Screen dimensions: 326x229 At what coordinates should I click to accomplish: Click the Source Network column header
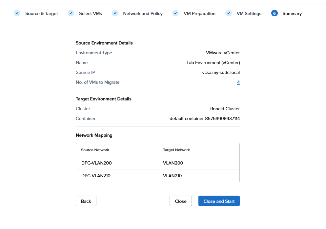tap(95, 150)
